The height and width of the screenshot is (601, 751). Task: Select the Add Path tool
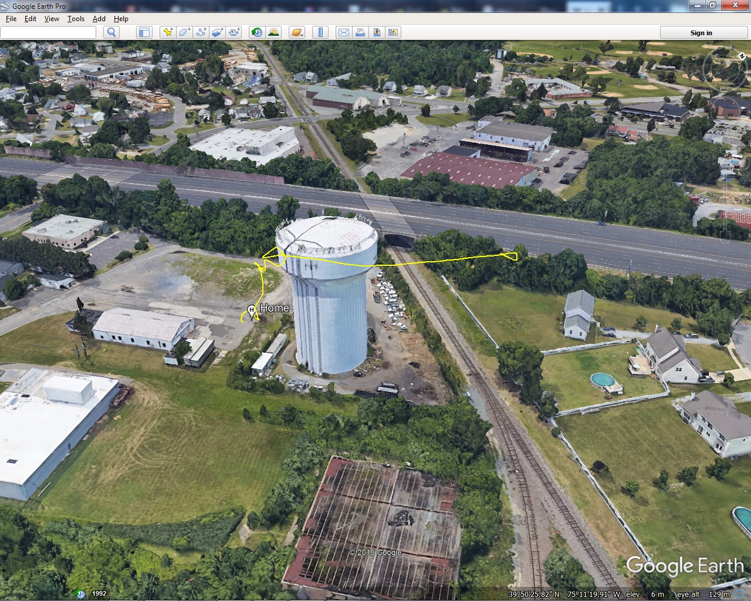point(201,32)
